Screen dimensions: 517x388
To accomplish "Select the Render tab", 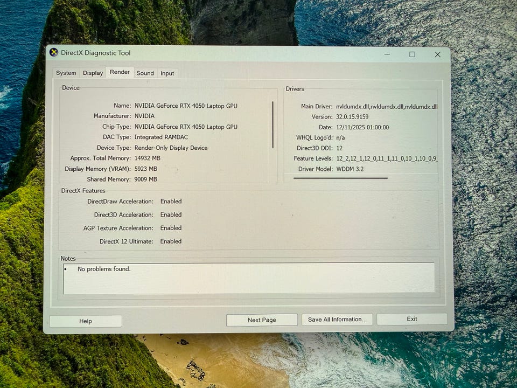I will coord(120,72).
